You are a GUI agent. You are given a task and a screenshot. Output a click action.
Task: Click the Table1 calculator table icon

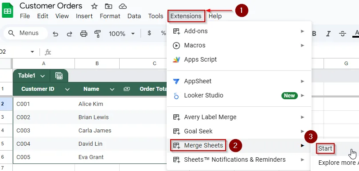(59, 76)
